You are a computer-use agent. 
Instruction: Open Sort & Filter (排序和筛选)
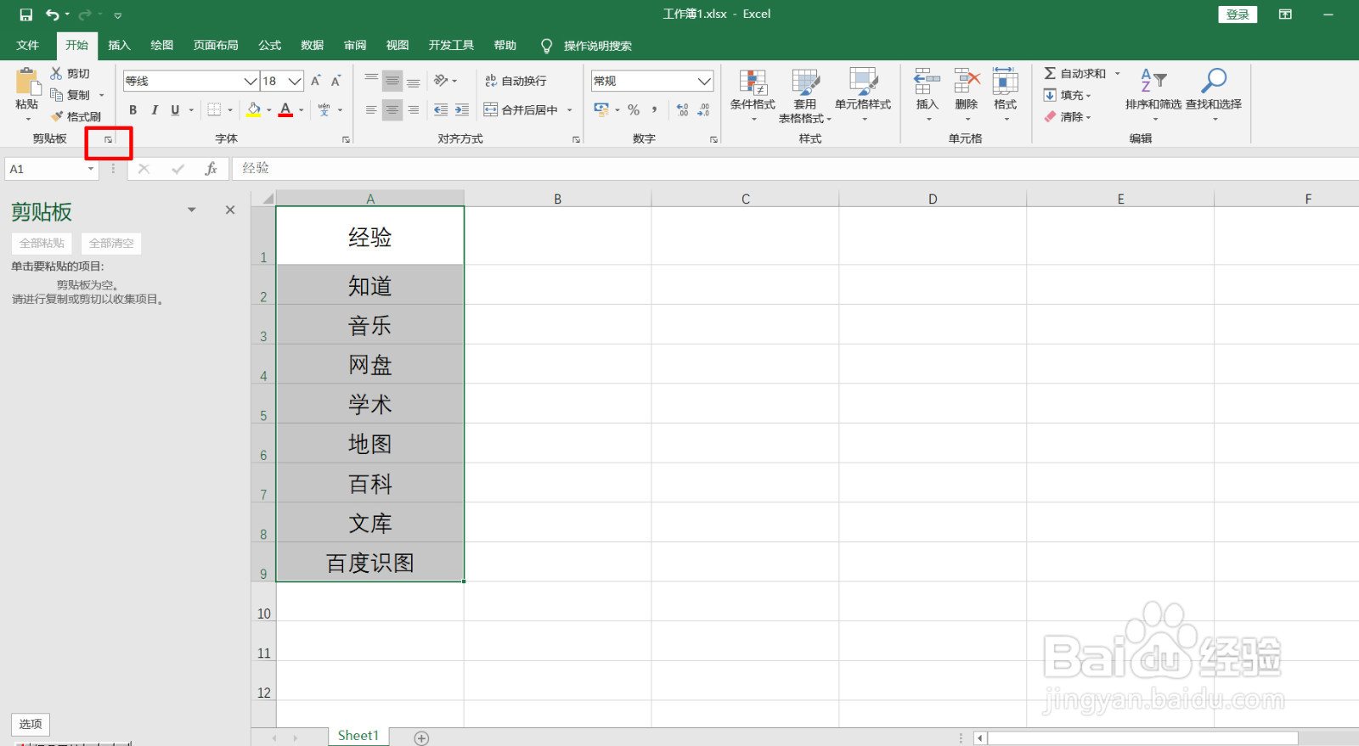pyautogui.click(x=1153, y=95)
